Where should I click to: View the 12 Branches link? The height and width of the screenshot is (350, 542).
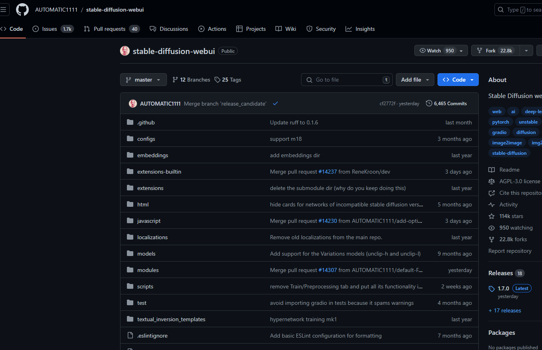pyautogui.click(x=191, y=80)
